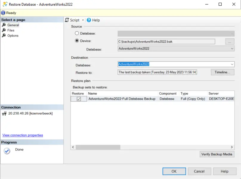Viewport: 241px width, 179px height.
Task: Click the blue Help question mark icon
Action: click(x=89, y=20)
